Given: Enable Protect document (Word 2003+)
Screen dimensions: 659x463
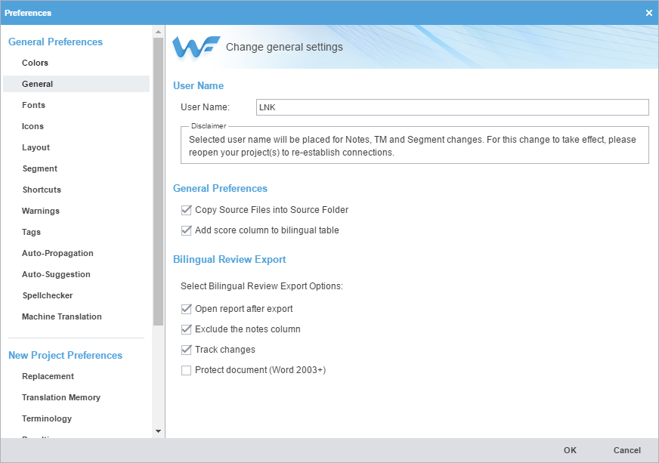Looking at the screenshot, I should coord(187,370).
